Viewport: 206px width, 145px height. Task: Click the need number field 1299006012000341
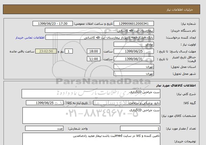click(133, 23)
